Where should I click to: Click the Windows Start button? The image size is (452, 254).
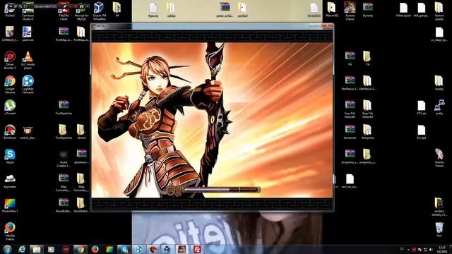pyautogui.click(x=7, y=249)
